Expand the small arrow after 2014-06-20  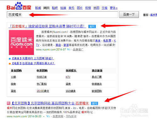(44, 117)
